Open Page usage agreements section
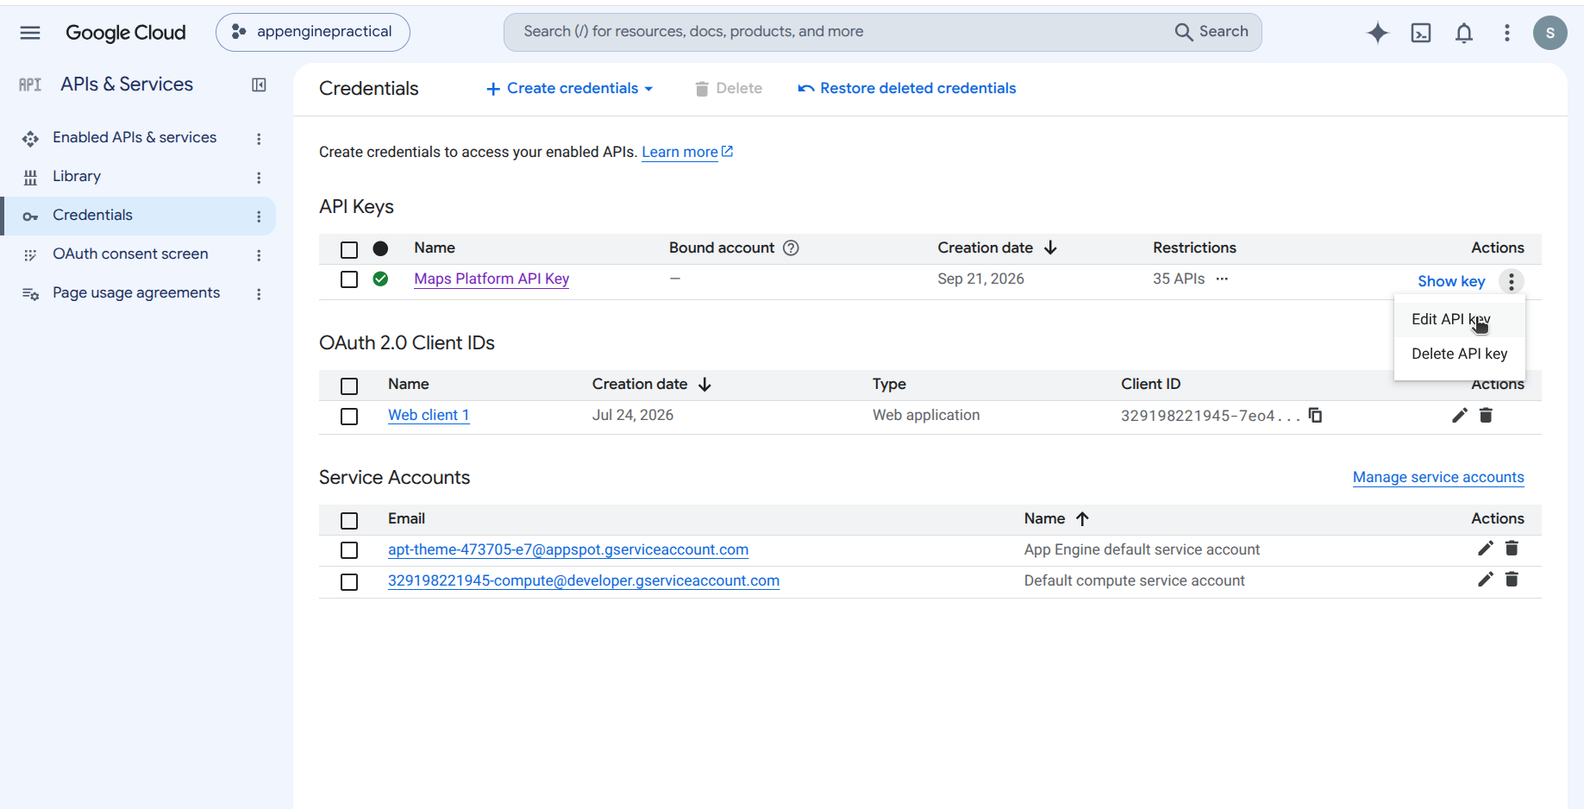 point(136,293)
